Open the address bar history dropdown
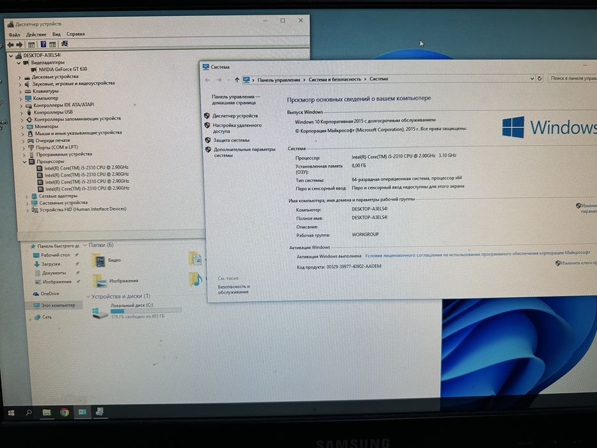The image size is (597, 448). point(532,79)
